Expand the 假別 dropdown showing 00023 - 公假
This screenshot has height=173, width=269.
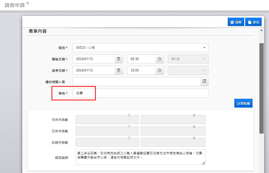coord(140,47)
